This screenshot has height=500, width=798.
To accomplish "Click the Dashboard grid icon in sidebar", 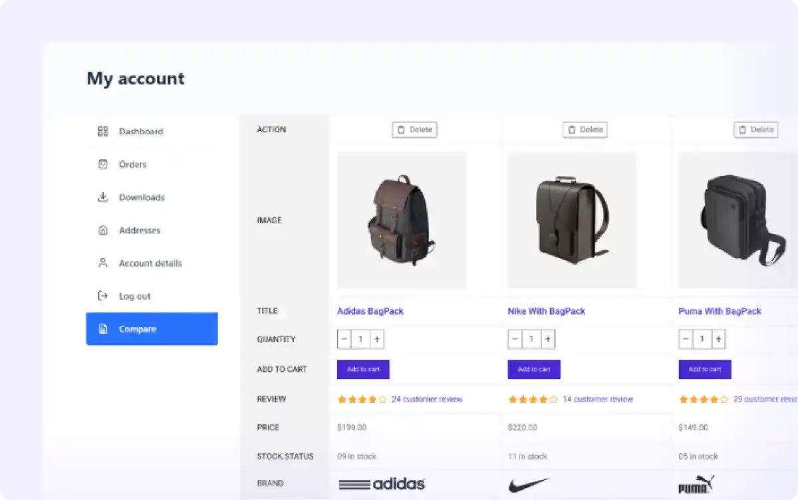I will [x=102, y=131].
